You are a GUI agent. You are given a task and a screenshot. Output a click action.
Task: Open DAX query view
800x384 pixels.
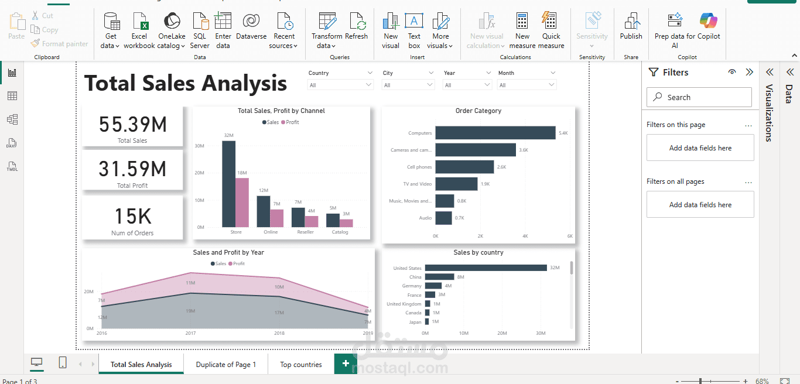coord(12,143)
